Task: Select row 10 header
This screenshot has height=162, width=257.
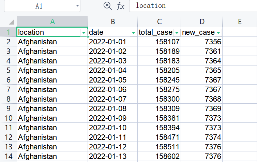Action: (x=8, y=118)
